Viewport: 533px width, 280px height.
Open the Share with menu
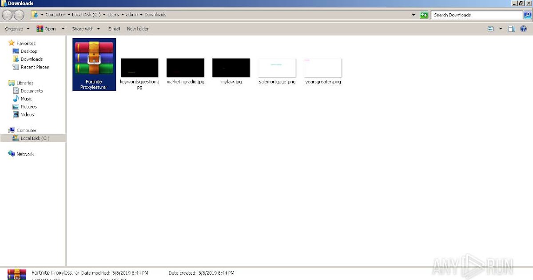tap(86, 29)
